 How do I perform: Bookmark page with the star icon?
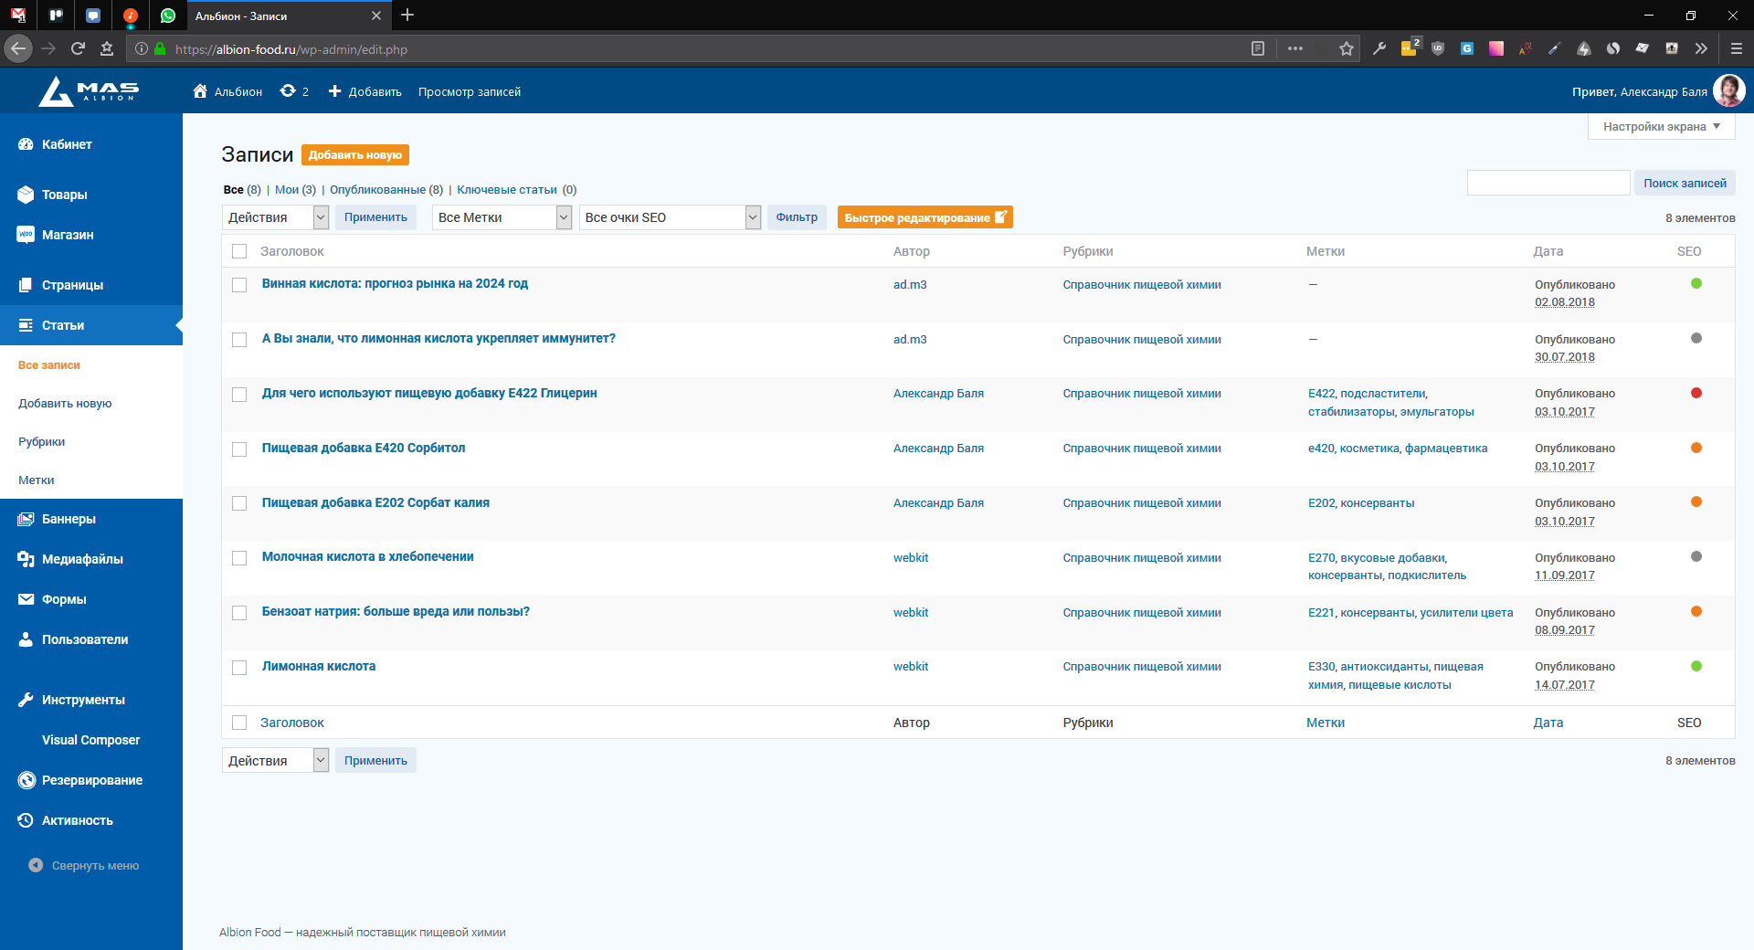point(1346,49)
